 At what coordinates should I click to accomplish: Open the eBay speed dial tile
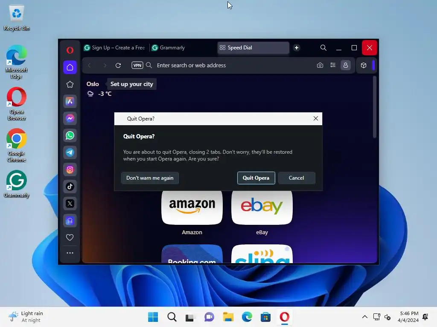262,207
